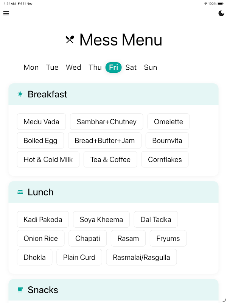Show Wednesday's menu via Wed tab

pos(73,67)
